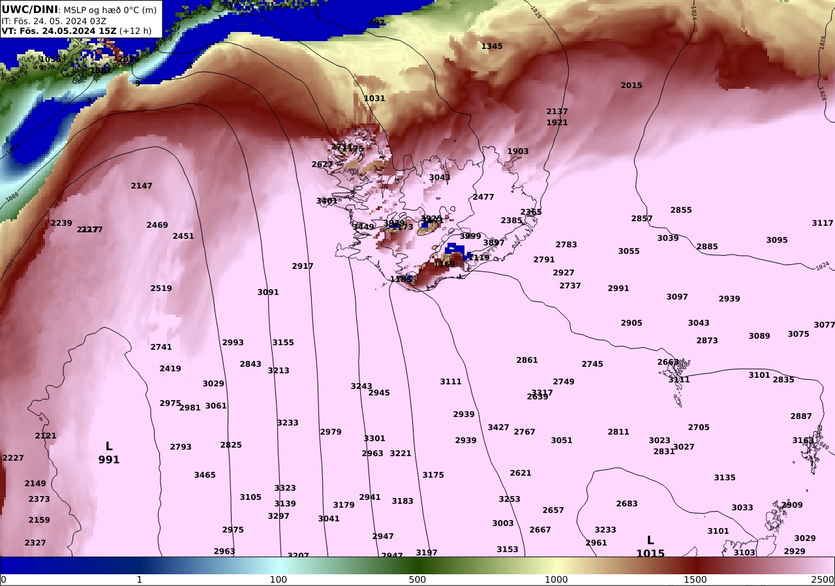Click the map value '2741'
835x586 pixels.
tap(161, 347)
